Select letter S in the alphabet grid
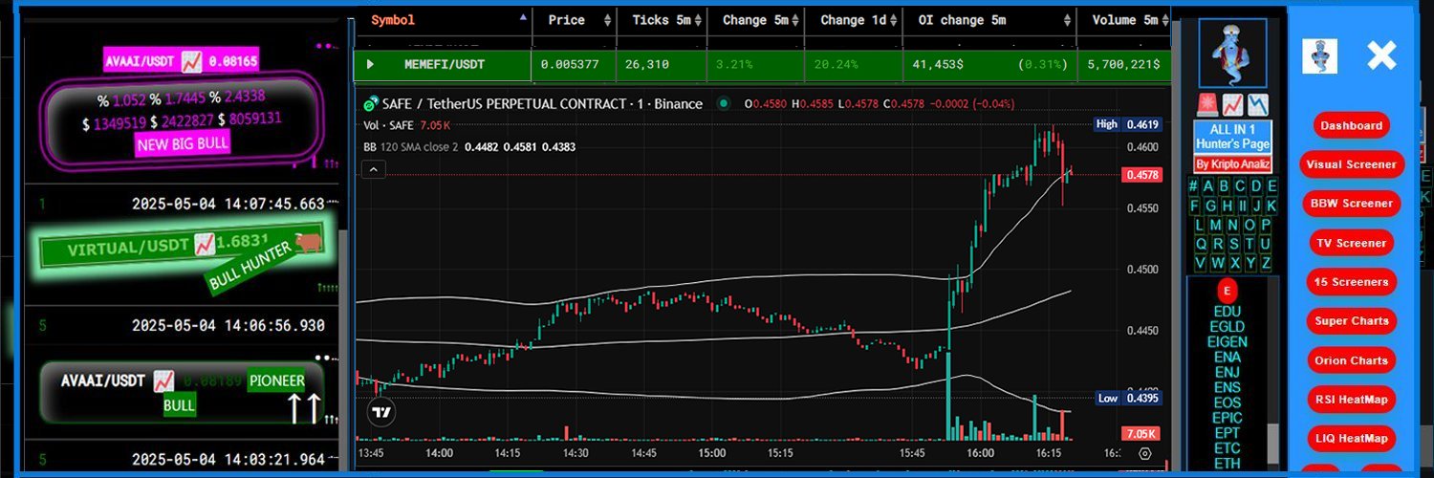Screen dimensions: 1434x478 pos(1232,244)
